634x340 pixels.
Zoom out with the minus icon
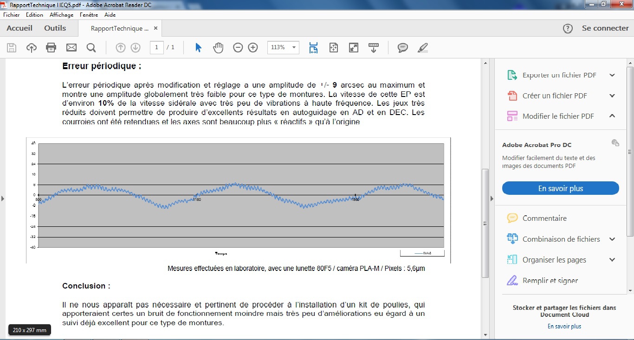(238, 47)
